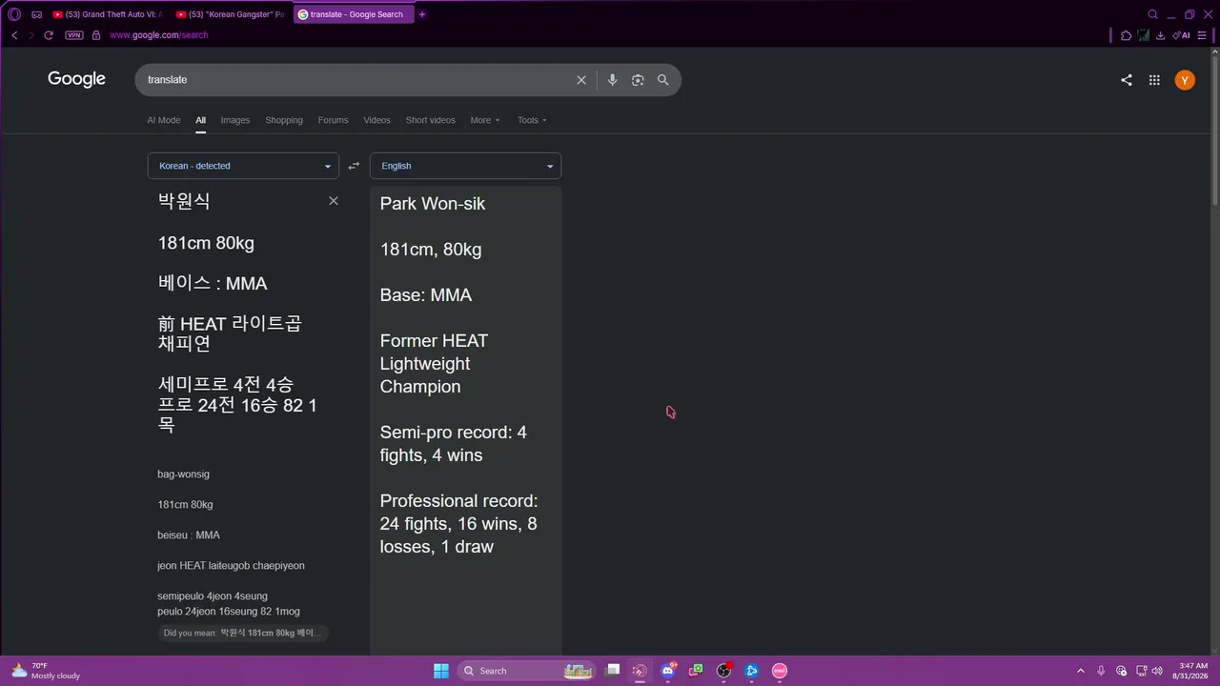
Task: Select the All results tab
Action: tap(201, 120)
